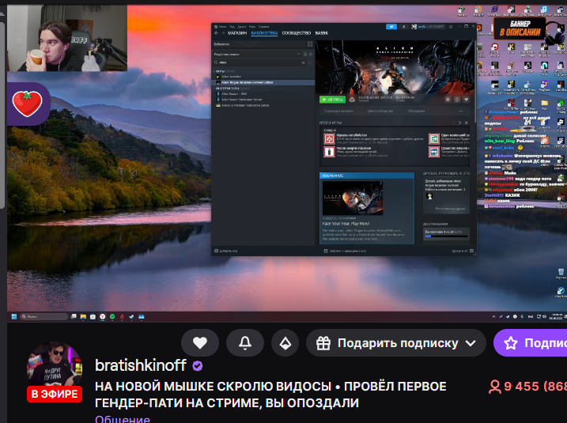Open the Справка menu in Steam
567x423 pixels.
(263, 26)
